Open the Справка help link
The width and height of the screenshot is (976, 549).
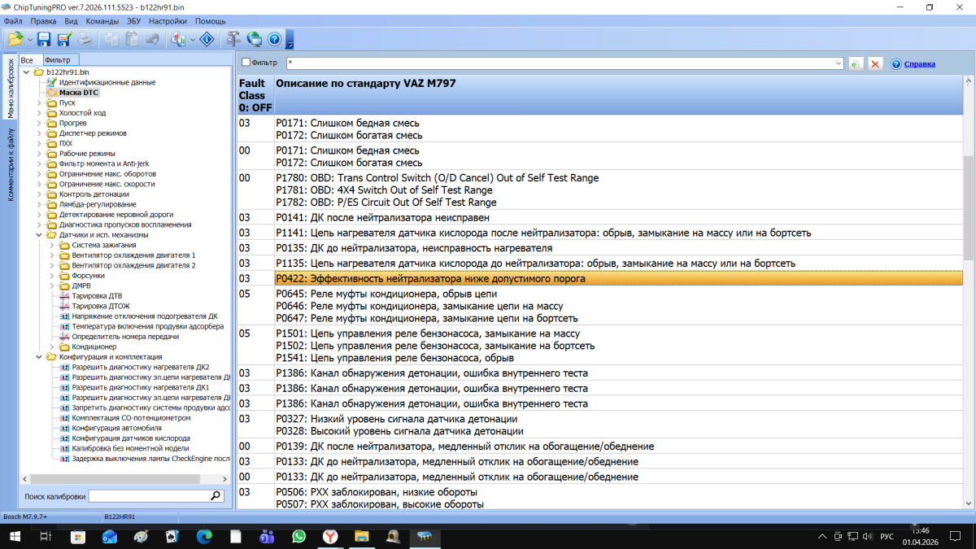pos(919,63)
